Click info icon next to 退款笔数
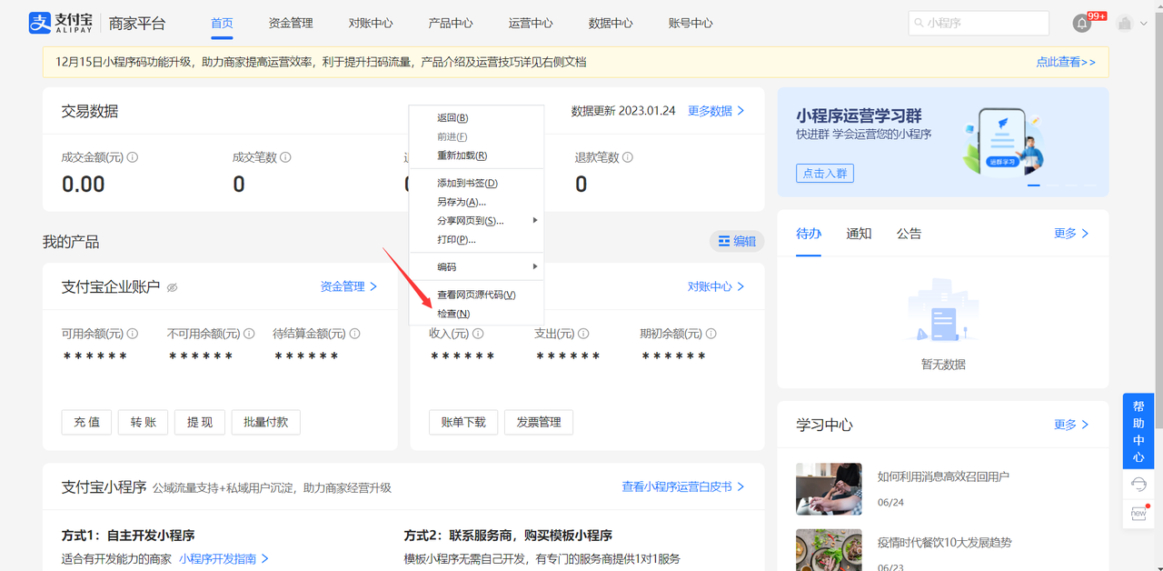Viewport: 1163px width, 571px height. click(627, 157)
